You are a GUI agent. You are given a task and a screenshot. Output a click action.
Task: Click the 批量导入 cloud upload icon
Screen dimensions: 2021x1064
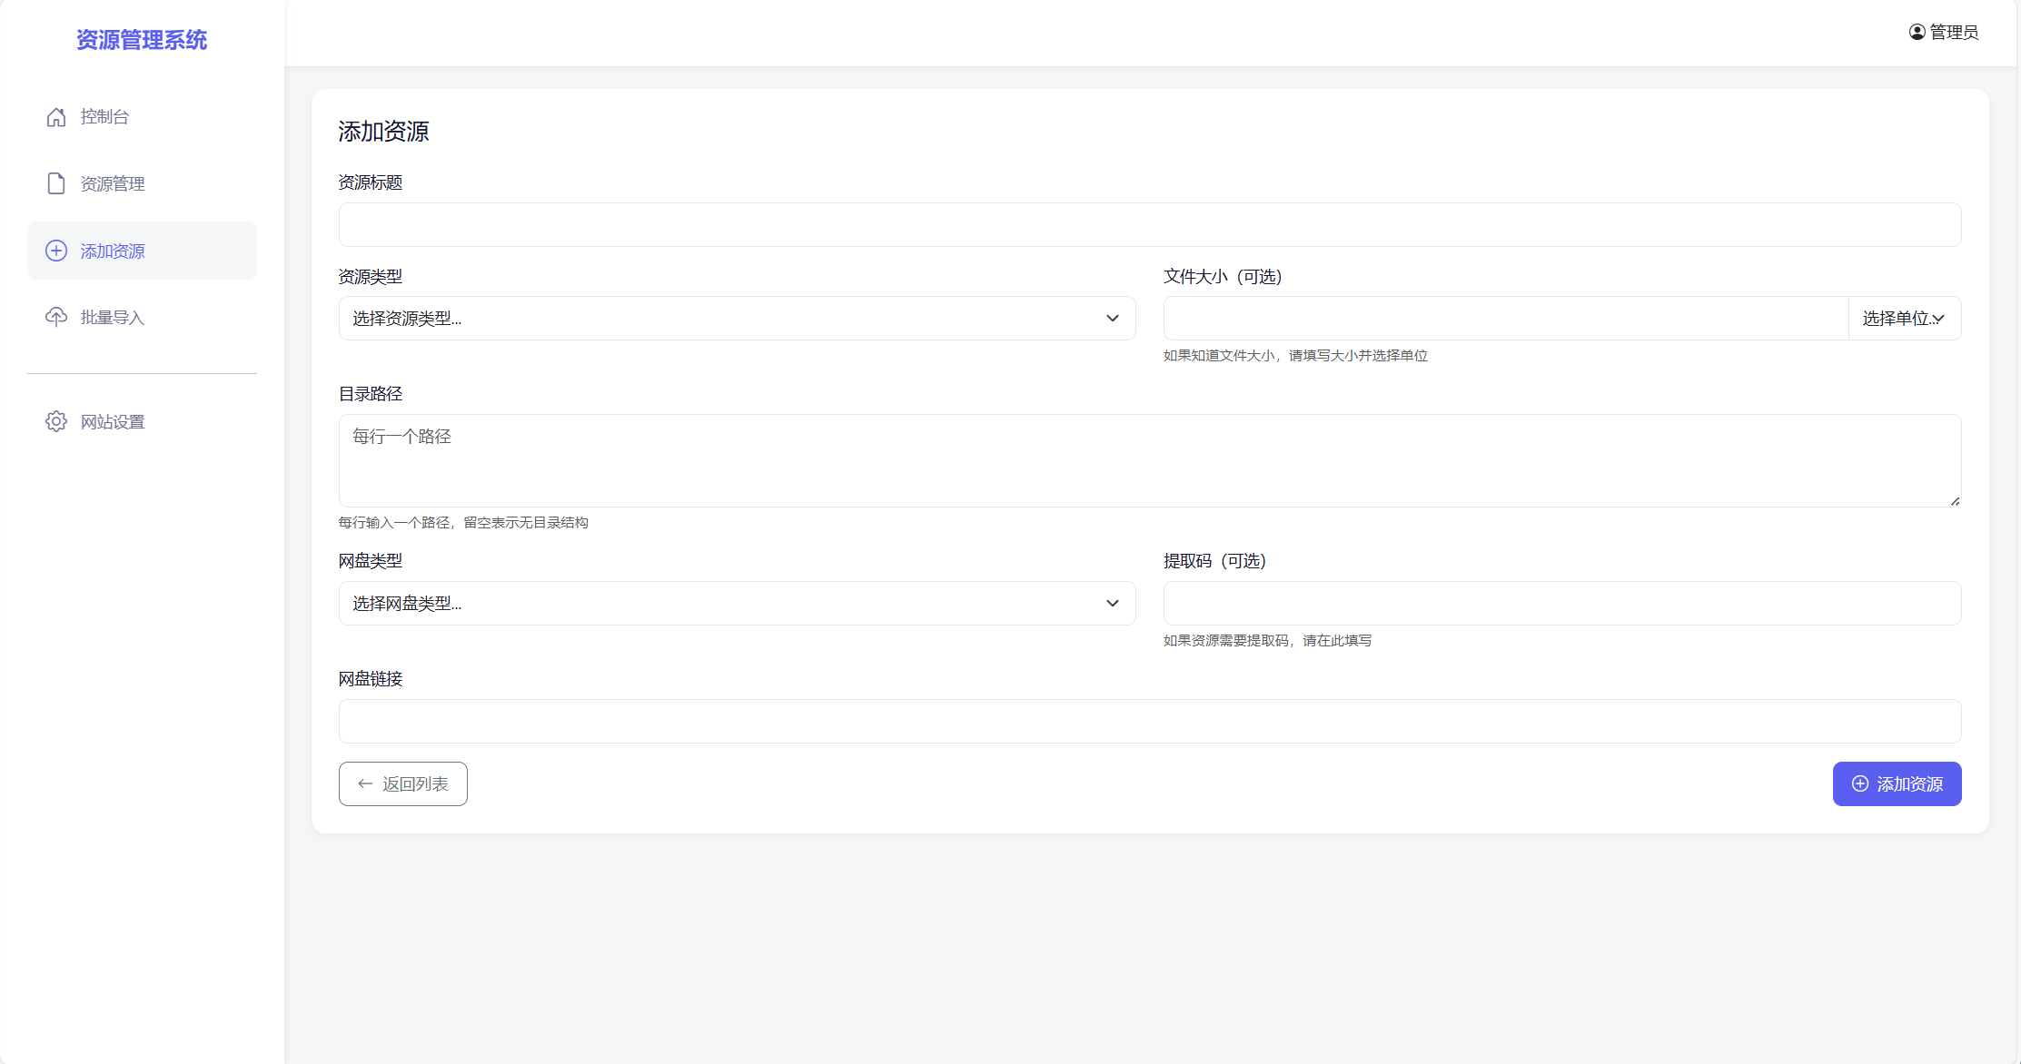[x=55, y=316]
